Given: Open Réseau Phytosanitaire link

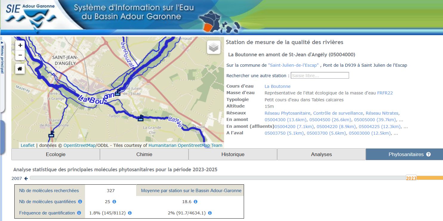Looking at the screenshot, I should click(288, 113).
